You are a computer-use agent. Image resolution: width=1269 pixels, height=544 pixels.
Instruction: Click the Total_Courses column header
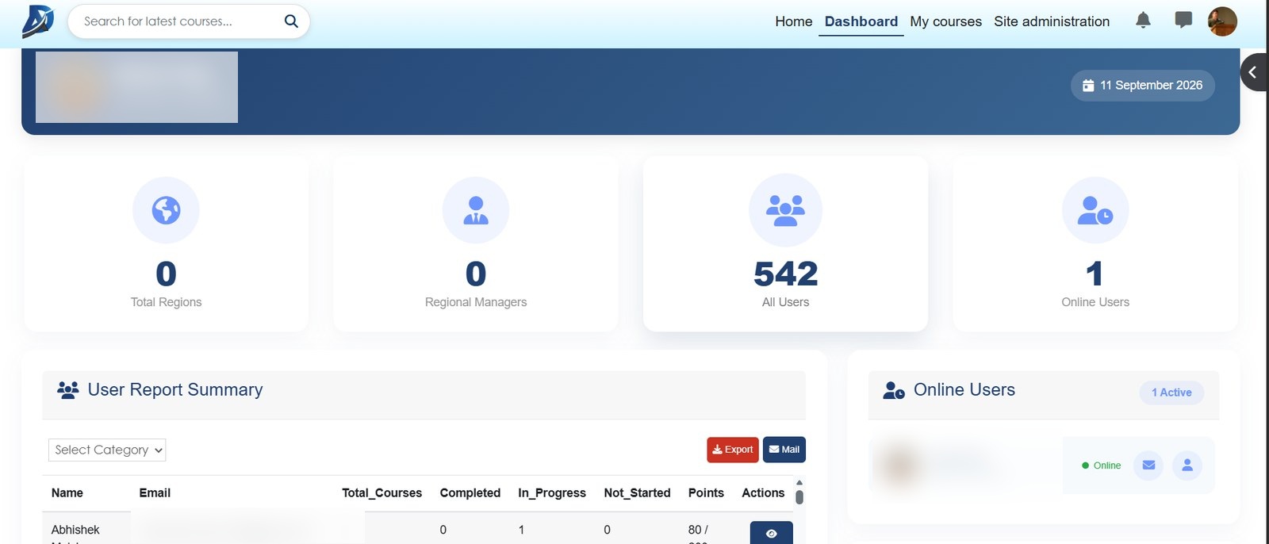click(381, 493)
